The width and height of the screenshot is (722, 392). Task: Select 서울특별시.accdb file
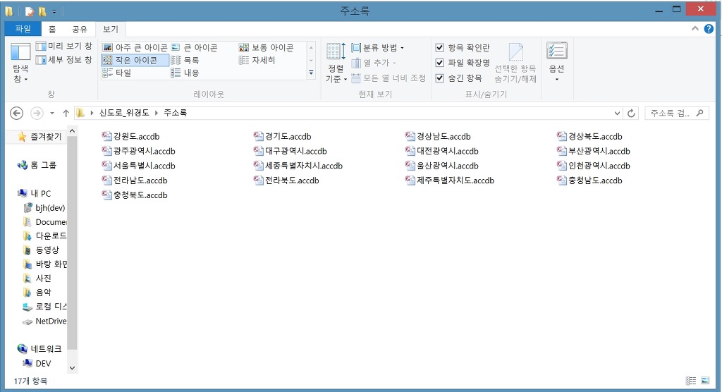pos(139,166)
